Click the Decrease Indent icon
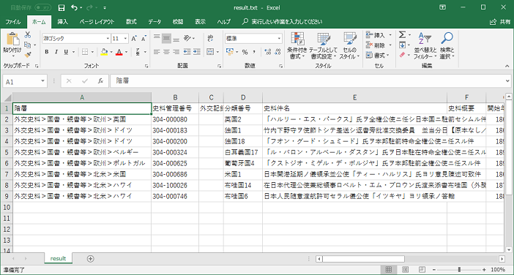This screenshot has width=514, height=275. coord(187,52)
